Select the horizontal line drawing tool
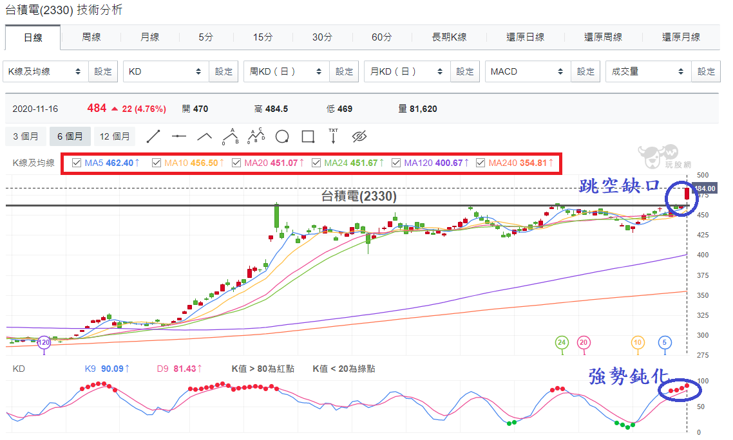The height and width of the screenshot is (440, 733). [179, 136]
